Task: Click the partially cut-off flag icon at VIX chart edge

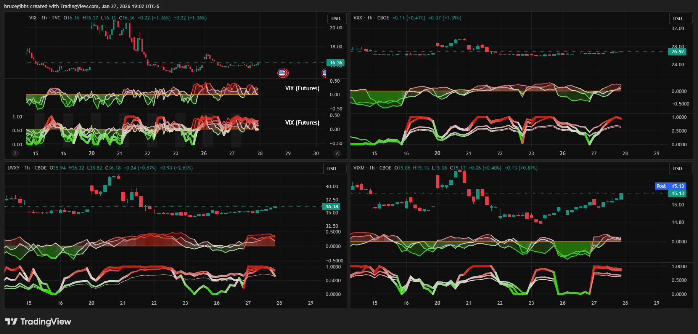Action: click(324, 73)
